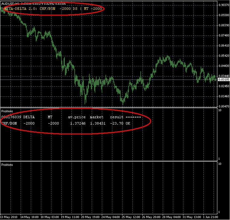Image resolution: width=230 pixels, height=220 pixels.
Task: Click the market column header
Action: (x=96, y=117)
